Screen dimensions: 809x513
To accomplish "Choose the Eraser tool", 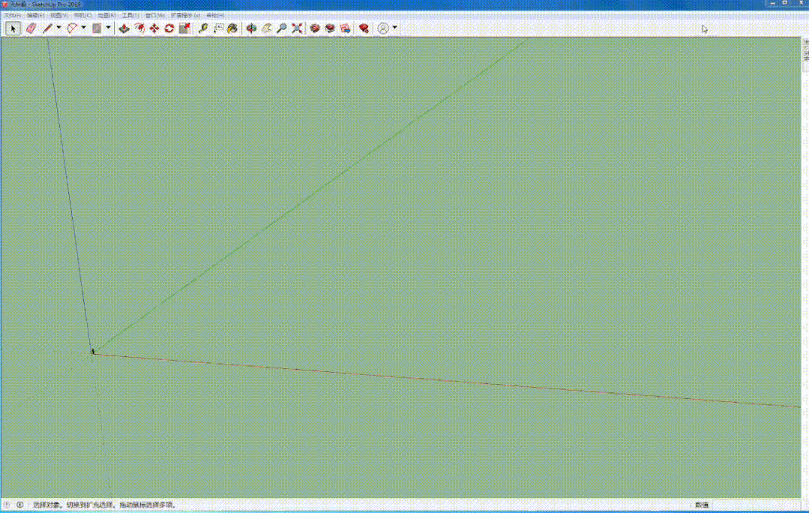I will (31, 28).
